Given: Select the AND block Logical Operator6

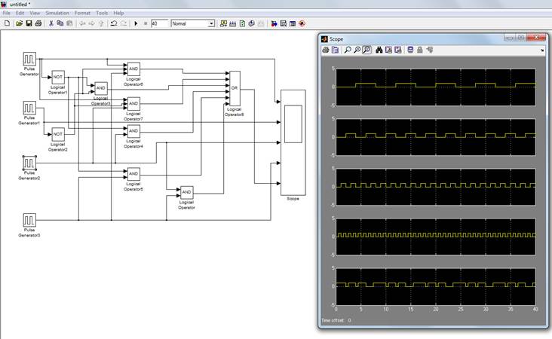Looking at the screenshot, I should (x=133, y=69).
